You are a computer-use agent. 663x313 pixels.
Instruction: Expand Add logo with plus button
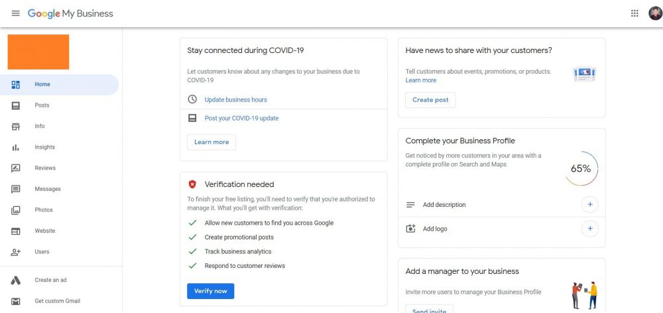click(x=590, y=229)
